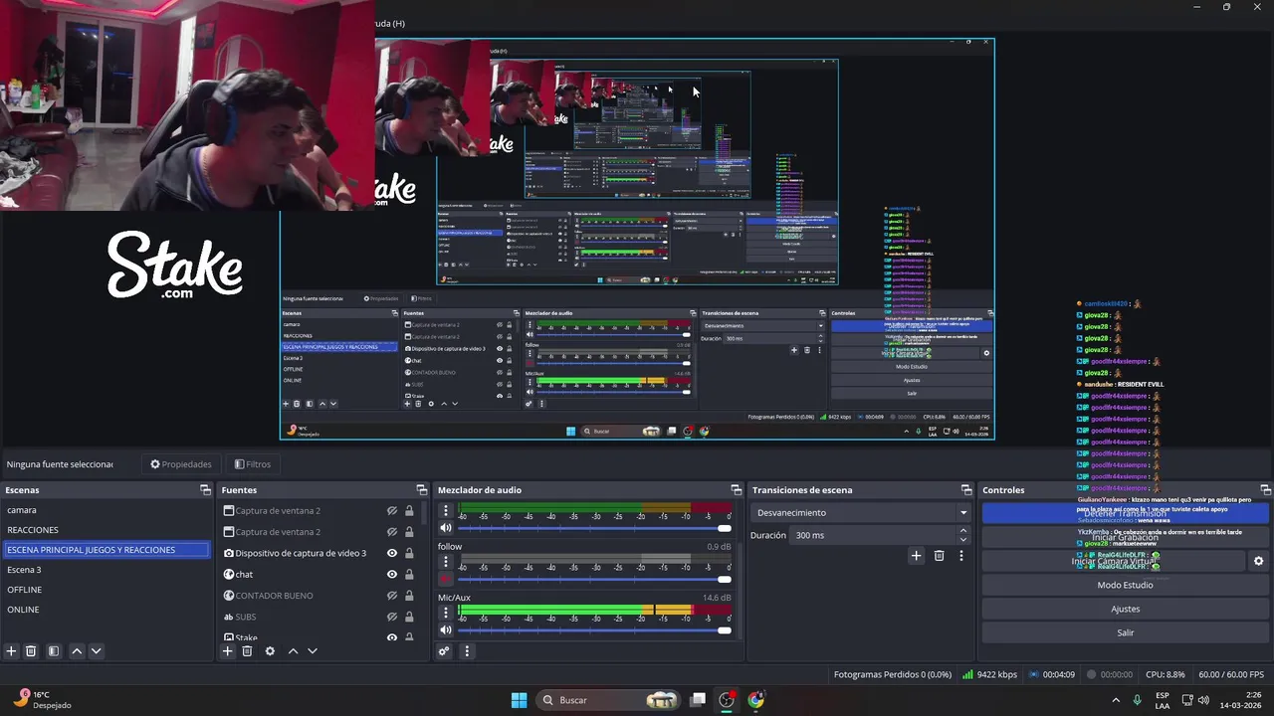
Task: Move the scene down in Escenas
Action: click(x=96, y=651)
